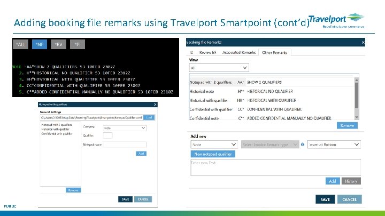Click CANCEL in Booking file Remarks dialog
The width and height of the screenshot is (385, 216).
[x=349, y=199]
